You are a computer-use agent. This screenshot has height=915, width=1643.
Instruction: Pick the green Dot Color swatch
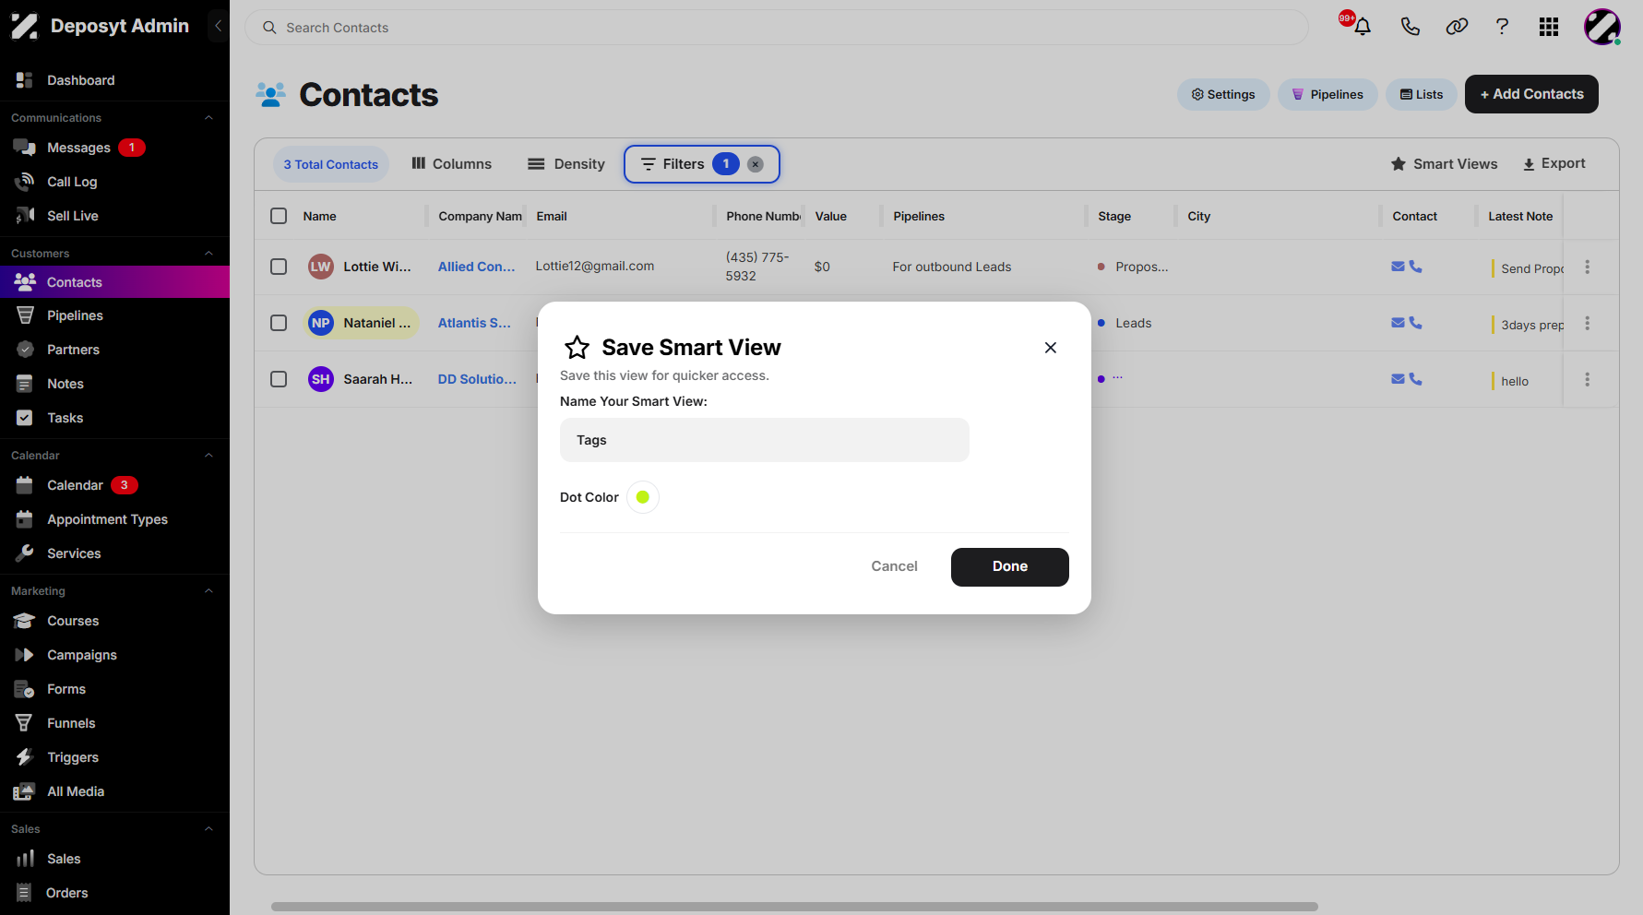point(643,497)
